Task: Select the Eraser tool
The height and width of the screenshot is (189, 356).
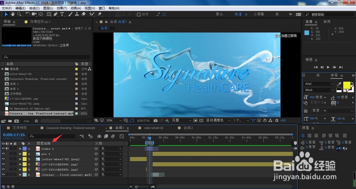Action: pyautogui.click(x=83, y=14)
